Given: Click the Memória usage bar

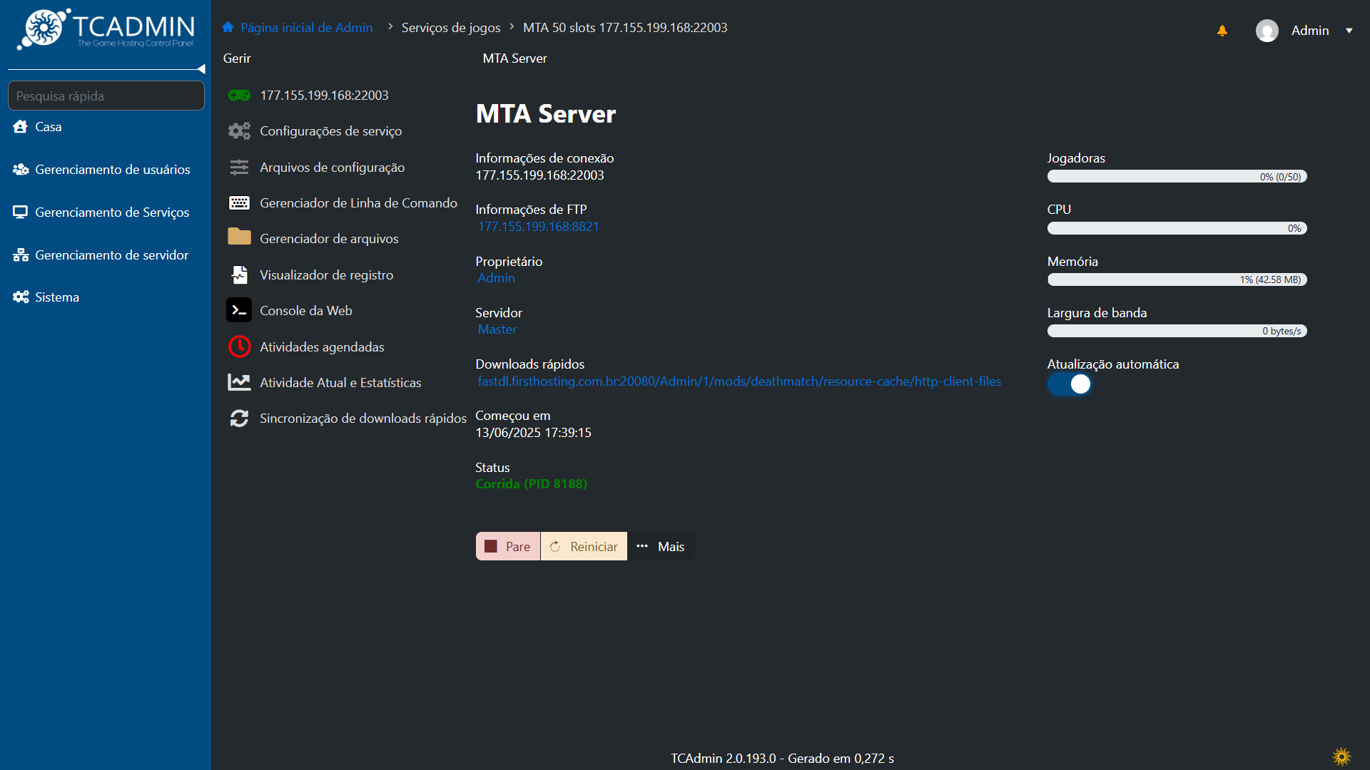Looking at the screenshot, I should tap(1177, 279).
